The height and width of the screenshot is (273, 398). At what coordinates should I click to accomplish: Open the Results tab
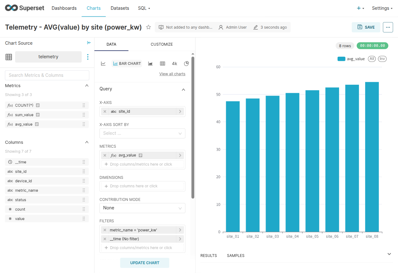click(x=209, y=256)
